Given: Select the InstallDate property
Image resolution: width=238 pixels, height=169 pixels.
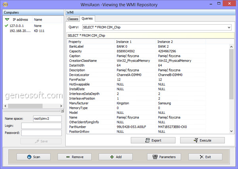Looking at the screenshot, I should (77, 89).
